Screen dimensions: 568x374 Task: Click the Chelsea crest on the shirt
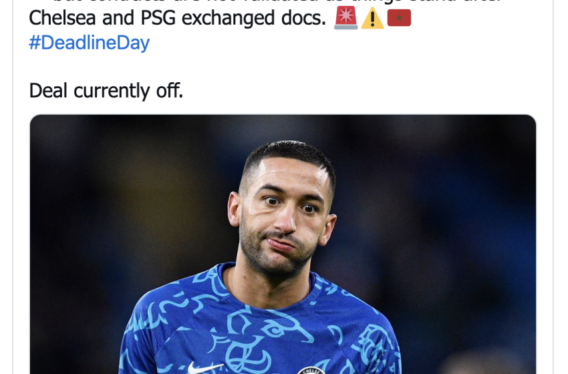click(x=311, y=371)
